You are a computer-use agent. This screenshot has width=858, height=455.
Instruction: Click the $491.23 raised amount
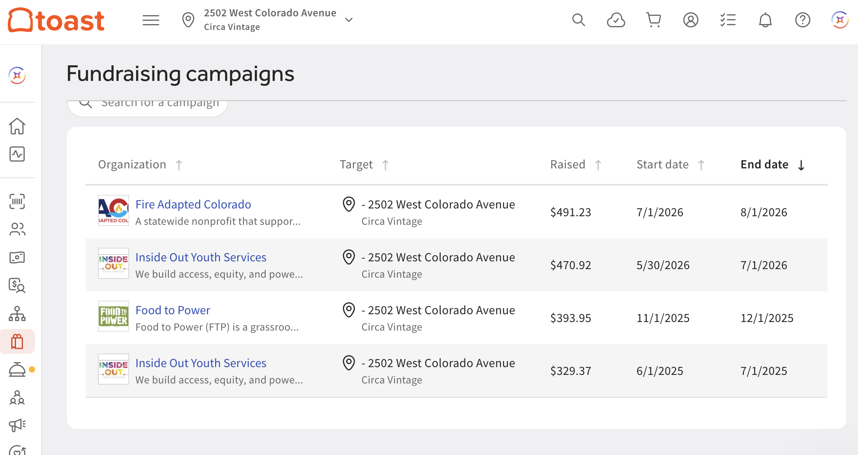coord(571,212)
